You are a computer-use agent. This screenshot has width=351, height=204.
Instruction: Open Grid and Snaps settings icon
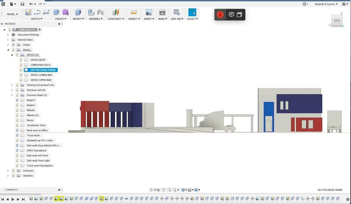[189, 190]
